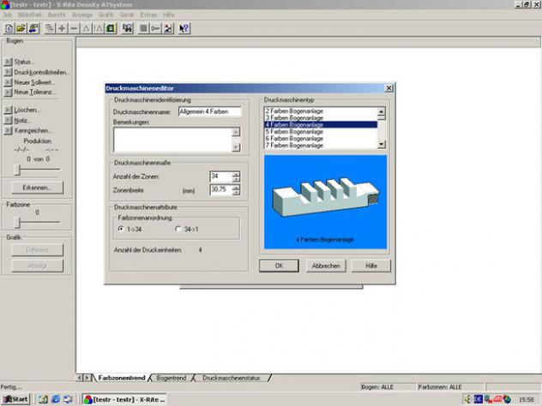Image resolution: width=542 pixels, height=406 pixels.
Task: Increase Anzahl der Zonen with up arrow
Action: (236, 173)
